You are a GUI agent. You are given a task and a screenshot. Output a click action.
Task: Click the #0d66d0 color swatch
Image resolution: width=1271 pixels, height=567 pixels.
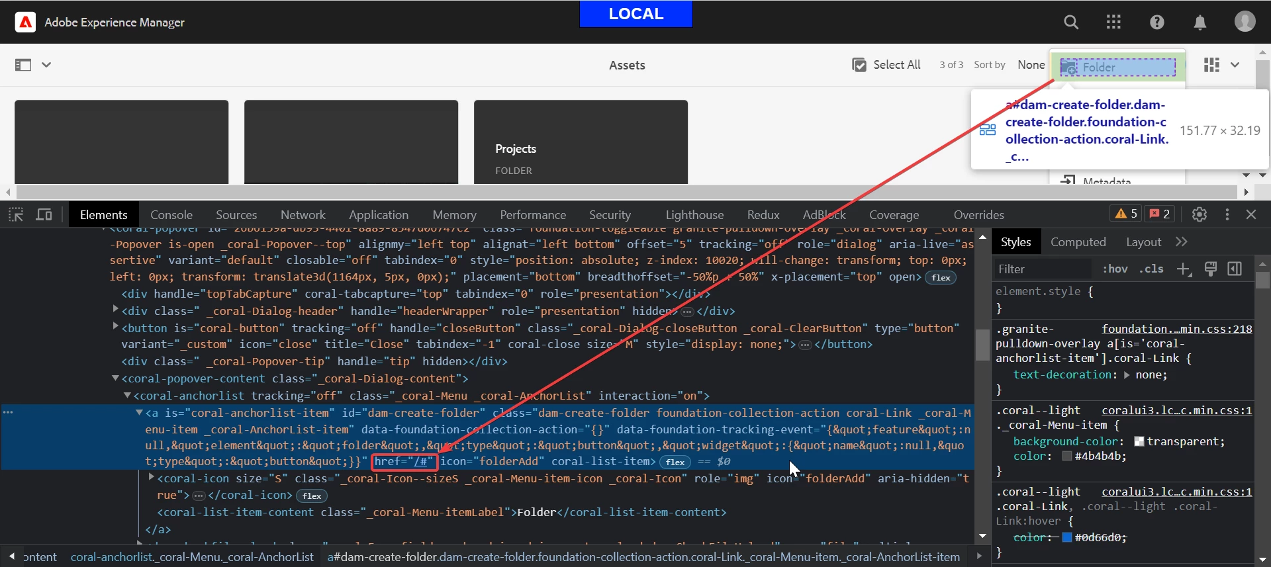coord(1067,537)
